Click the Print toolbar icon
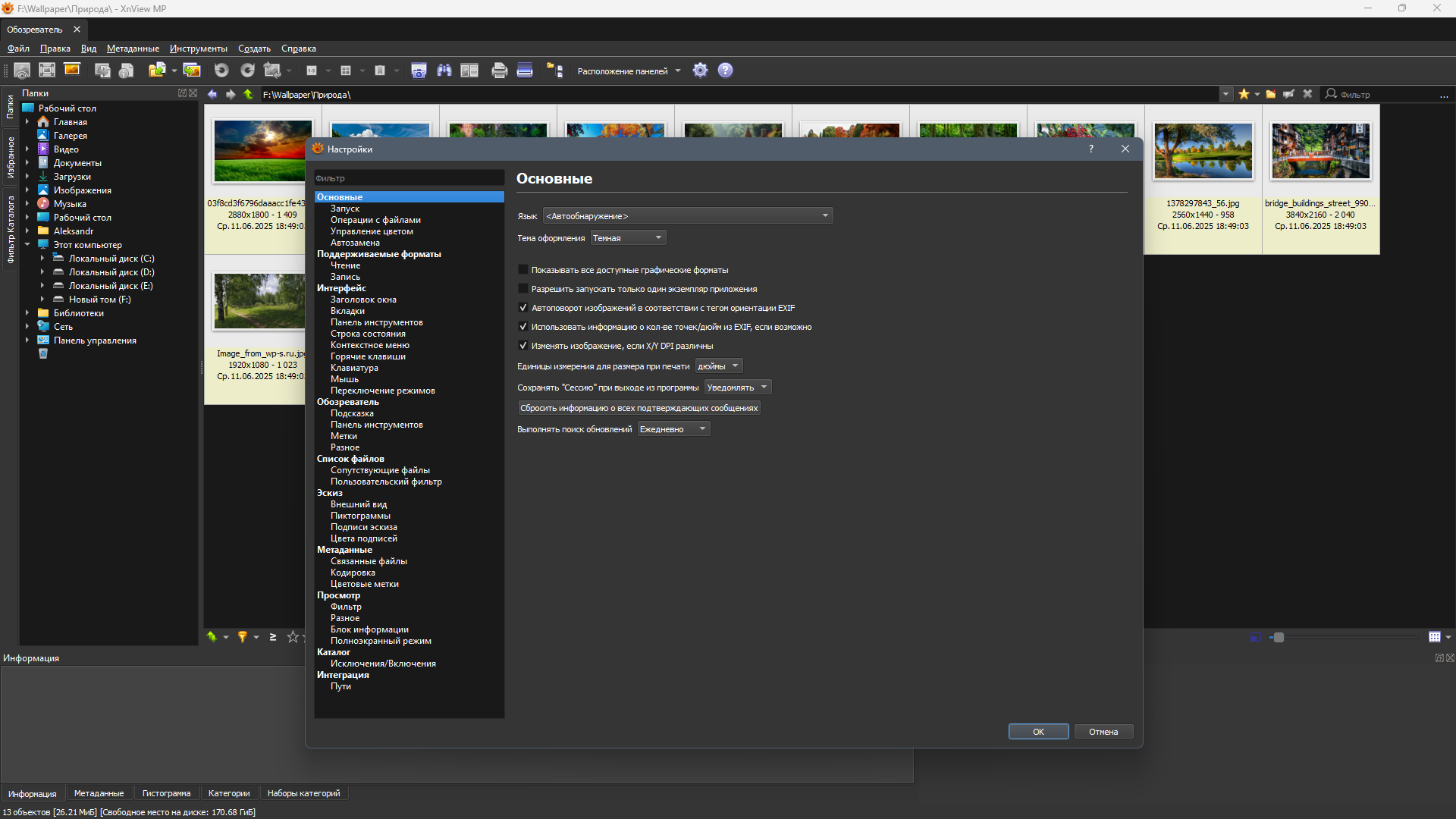This screenshot has height=819, width=1456. coord(499,71)
